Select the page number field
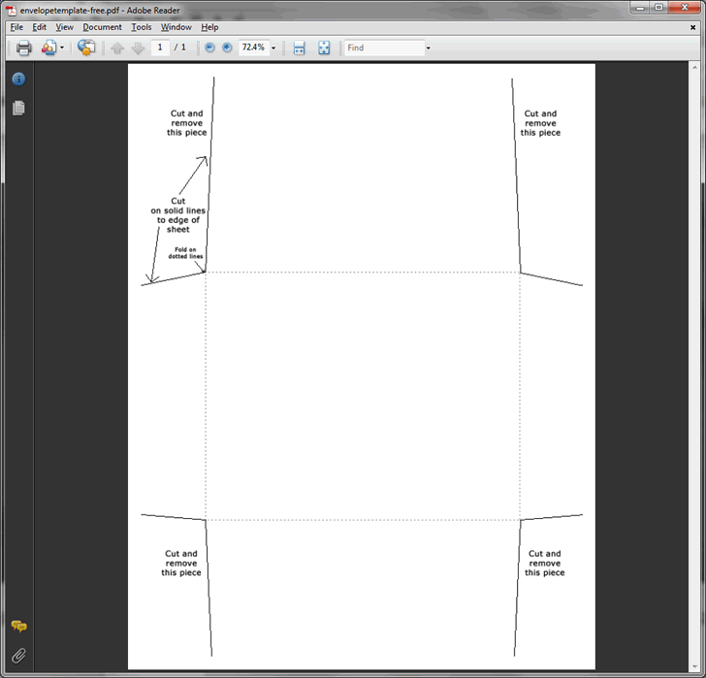The height and width of the screenshot is (678, 706). tap(160, 48)
